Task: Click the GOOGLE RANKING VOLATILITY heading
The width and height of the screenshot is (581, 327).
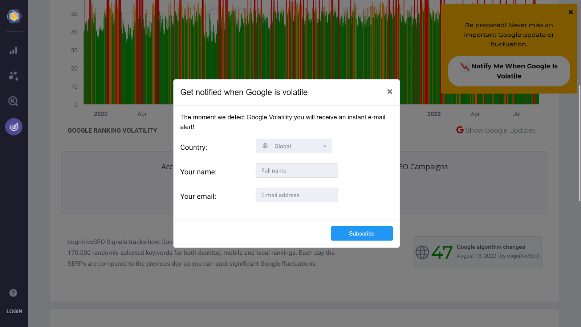Action: [x=112, y=130]
